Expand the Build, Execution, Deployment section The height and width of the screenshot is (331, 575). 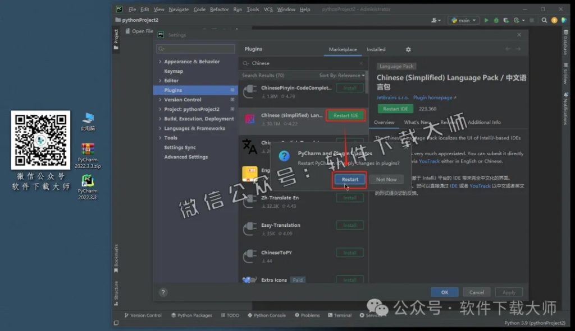[159, 118]
